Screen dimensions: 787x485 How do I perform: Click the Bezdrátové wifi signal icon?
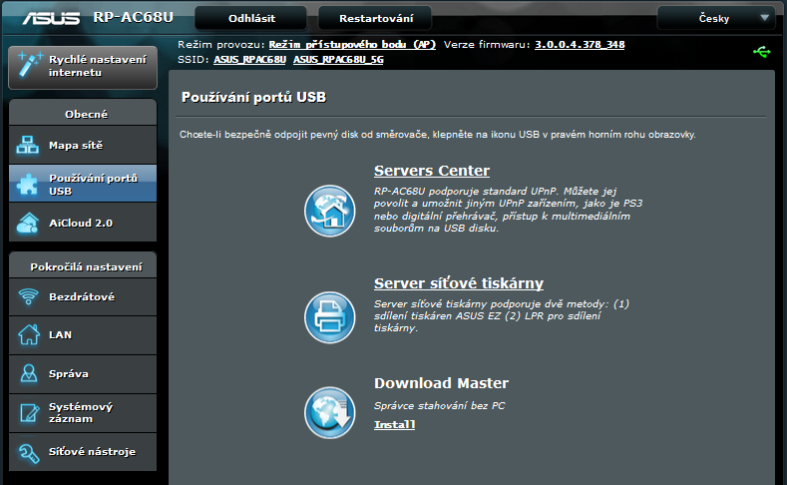28,296
